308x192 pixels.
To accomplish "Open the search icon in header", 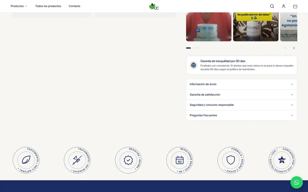I will tap(272, 6).
